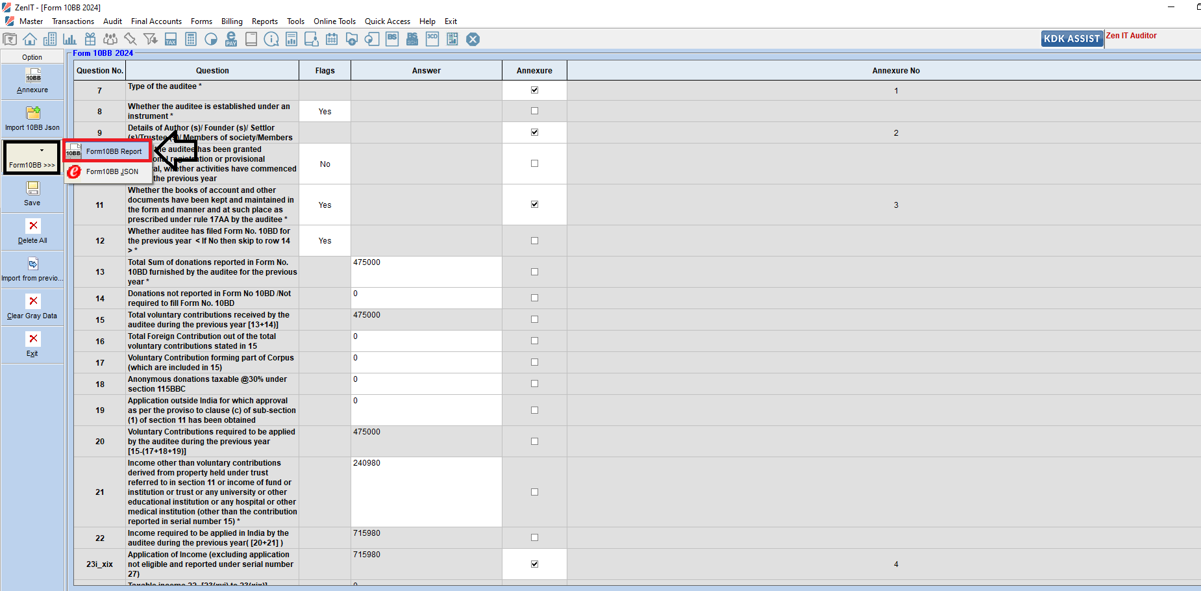The width and height of the screenshot is (1201, 591).
Task: Open the Audit menu
Action: pyautogui.click(x=112, y=21)
